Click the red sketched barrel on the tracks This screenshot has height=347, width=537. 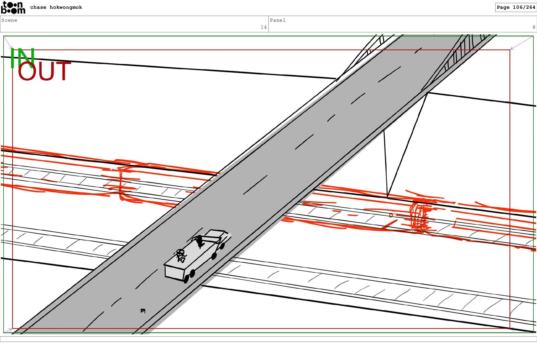(419, 217)
